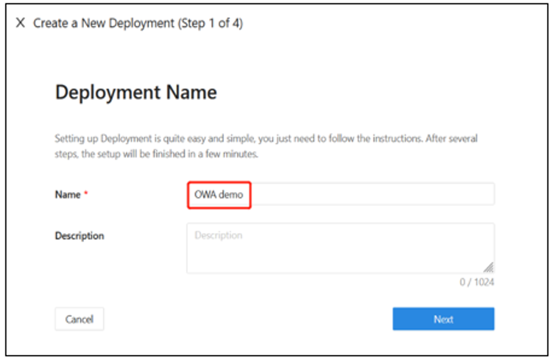Close the Create a New Deployment dialog
Image resolution: width=554 pixels, height=361 pixels.
click(x=21, y=23)
